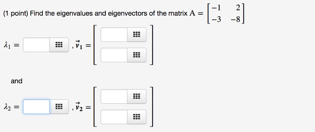Select the second component field of v2
Image resolution: width=315 pixels, height=132 pixels.
[114, 117]
